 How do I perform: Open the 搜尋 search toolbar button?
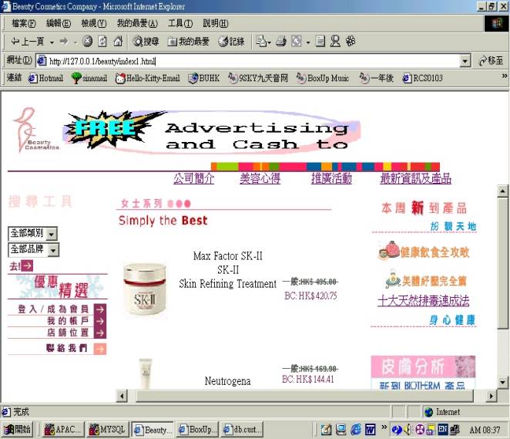(x=146, y=42)
